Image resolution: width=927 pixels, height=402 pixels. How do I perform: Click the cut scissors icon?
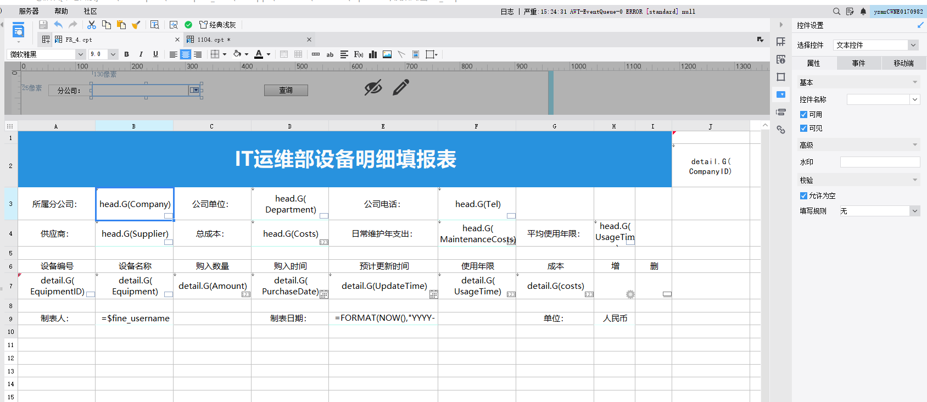tap(92, 25)
